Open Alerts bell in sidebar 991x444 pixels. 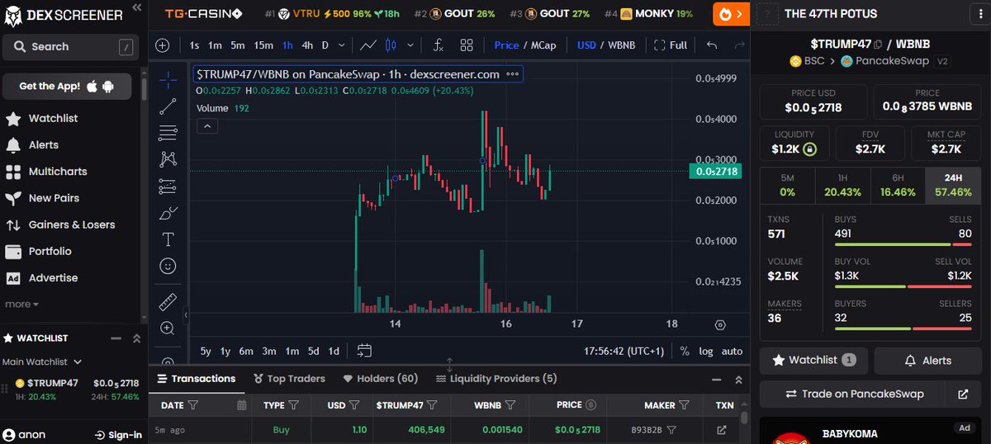[x=13, y=145]
